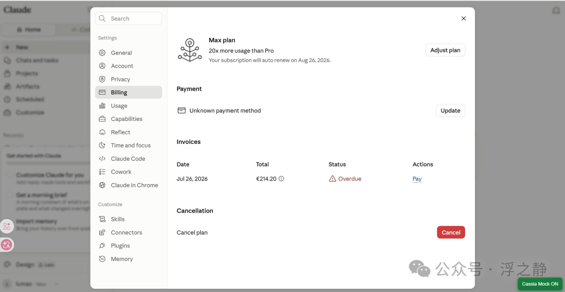Image resolution: width=565 pixels, height=292 pixels.
Task: Open Plugins under Customize
Action: pyautogui.click(x=129, y=246)
